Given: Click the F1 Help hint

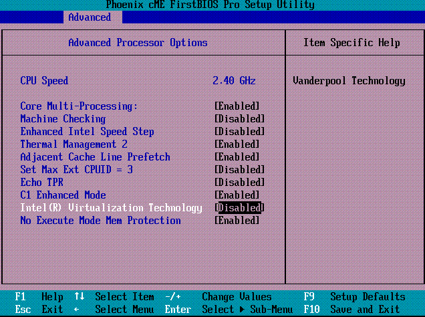Looking at the screenshot, I should point(39,297).
